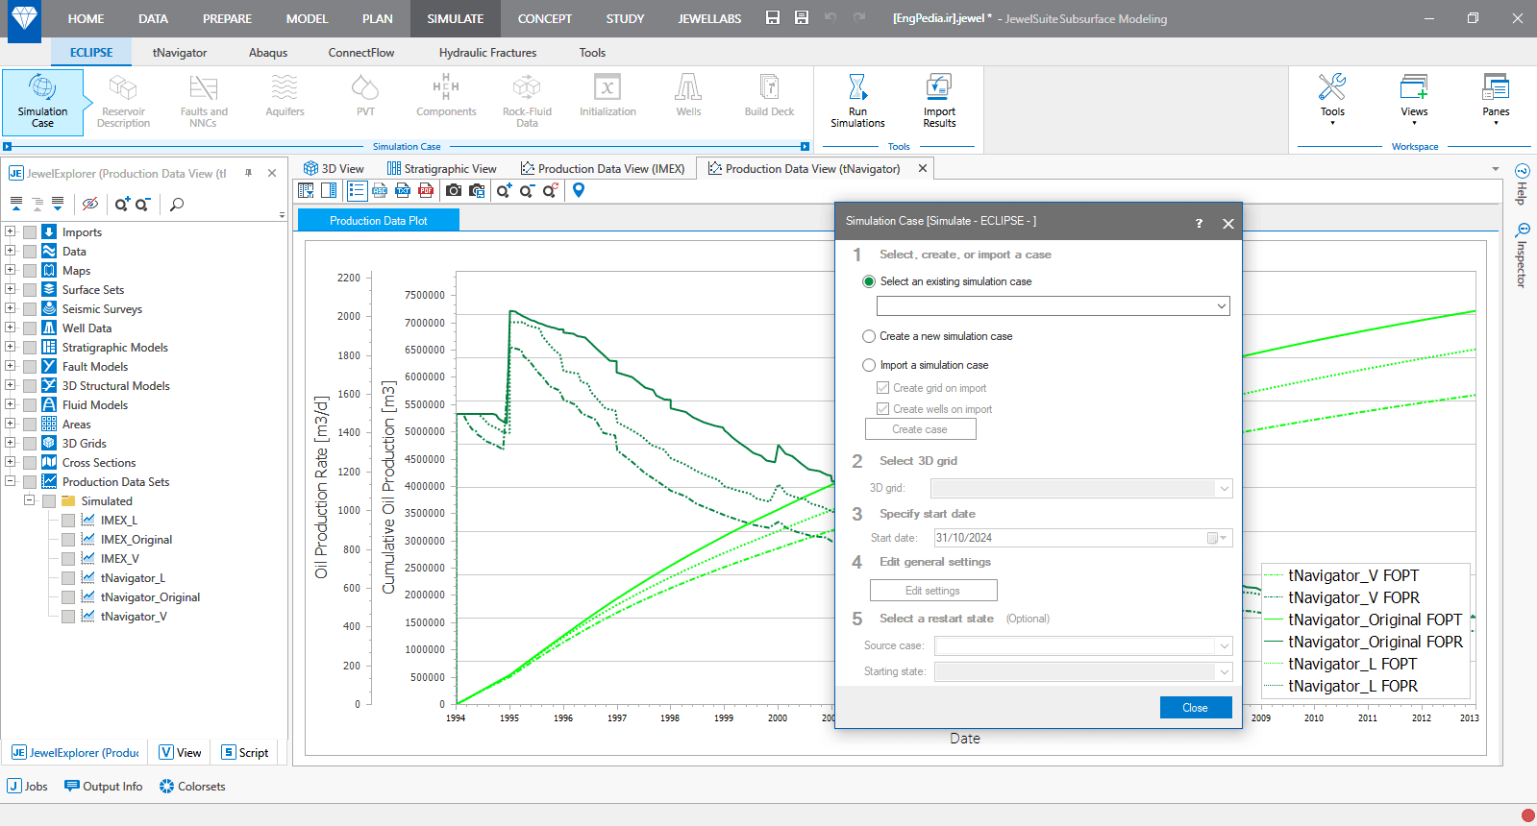Open the Output Info panel

tap(104, 787)
